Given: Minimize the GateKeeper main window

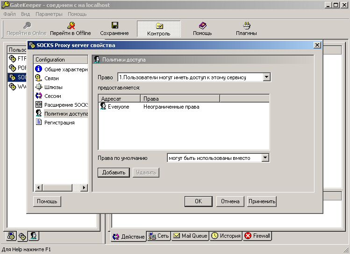Looking at the screenshot, I should [x=328, y=5].
